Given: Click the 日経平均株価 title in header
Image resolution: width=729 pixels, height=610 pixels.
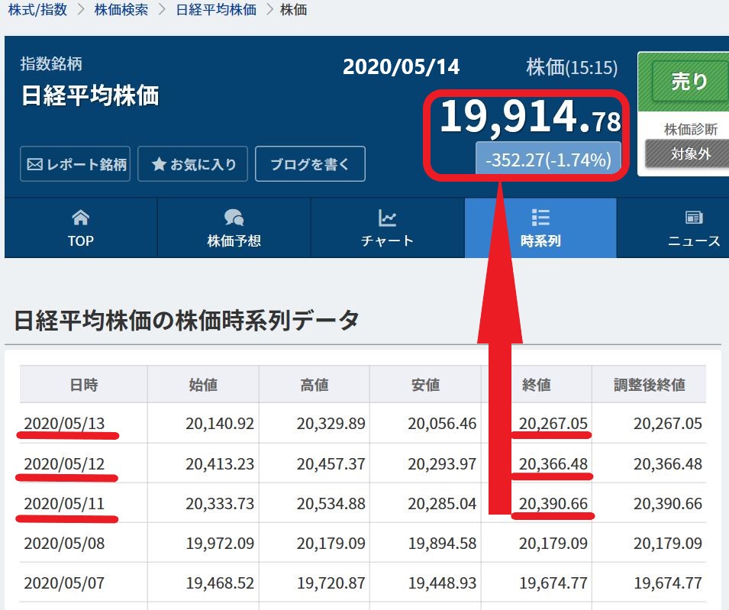Looking at the screenshot, I should (x=90, y=95).
